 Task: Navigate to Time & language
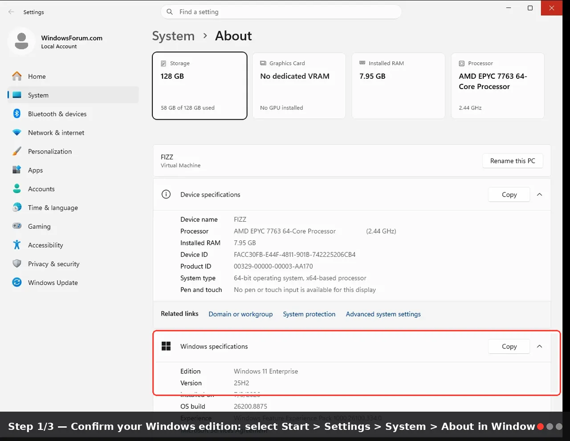73,207
